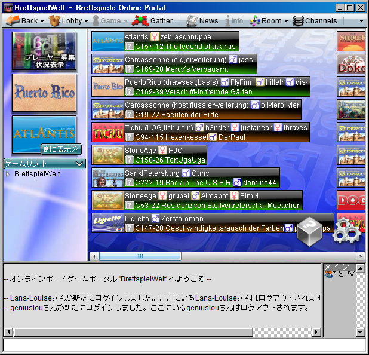Click the PuertoRico game logo in list
Image resolution: width=369 pixels, height=355 pixels.
pyautogui.click(x=108, y=87)
